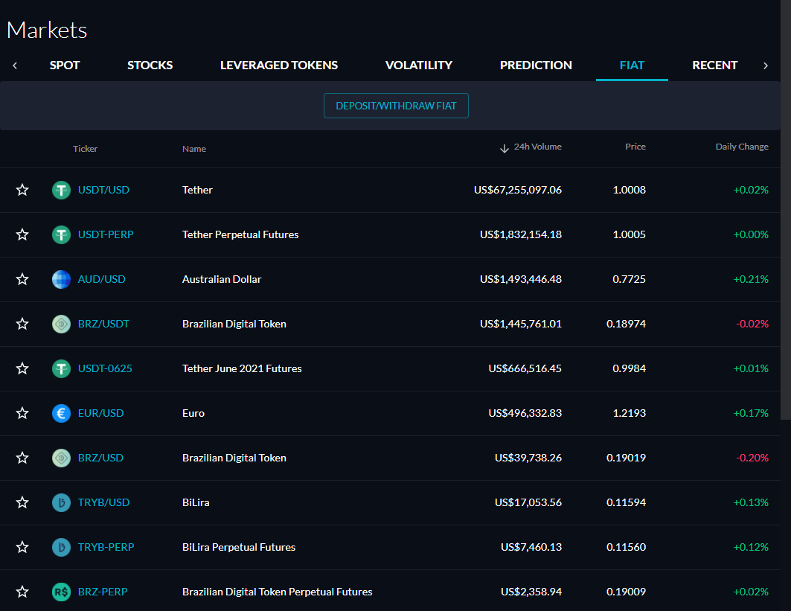The height and width of the screenshot is (611, 791).
Task: Toggle favorite star for BRZ-PERP
Action: tap(22, 592)
